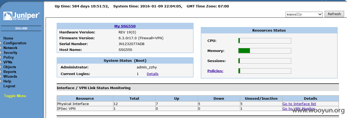The image size is (347, 118).
Task: Open the Configuration menu label
Action: tap(15, 43)
